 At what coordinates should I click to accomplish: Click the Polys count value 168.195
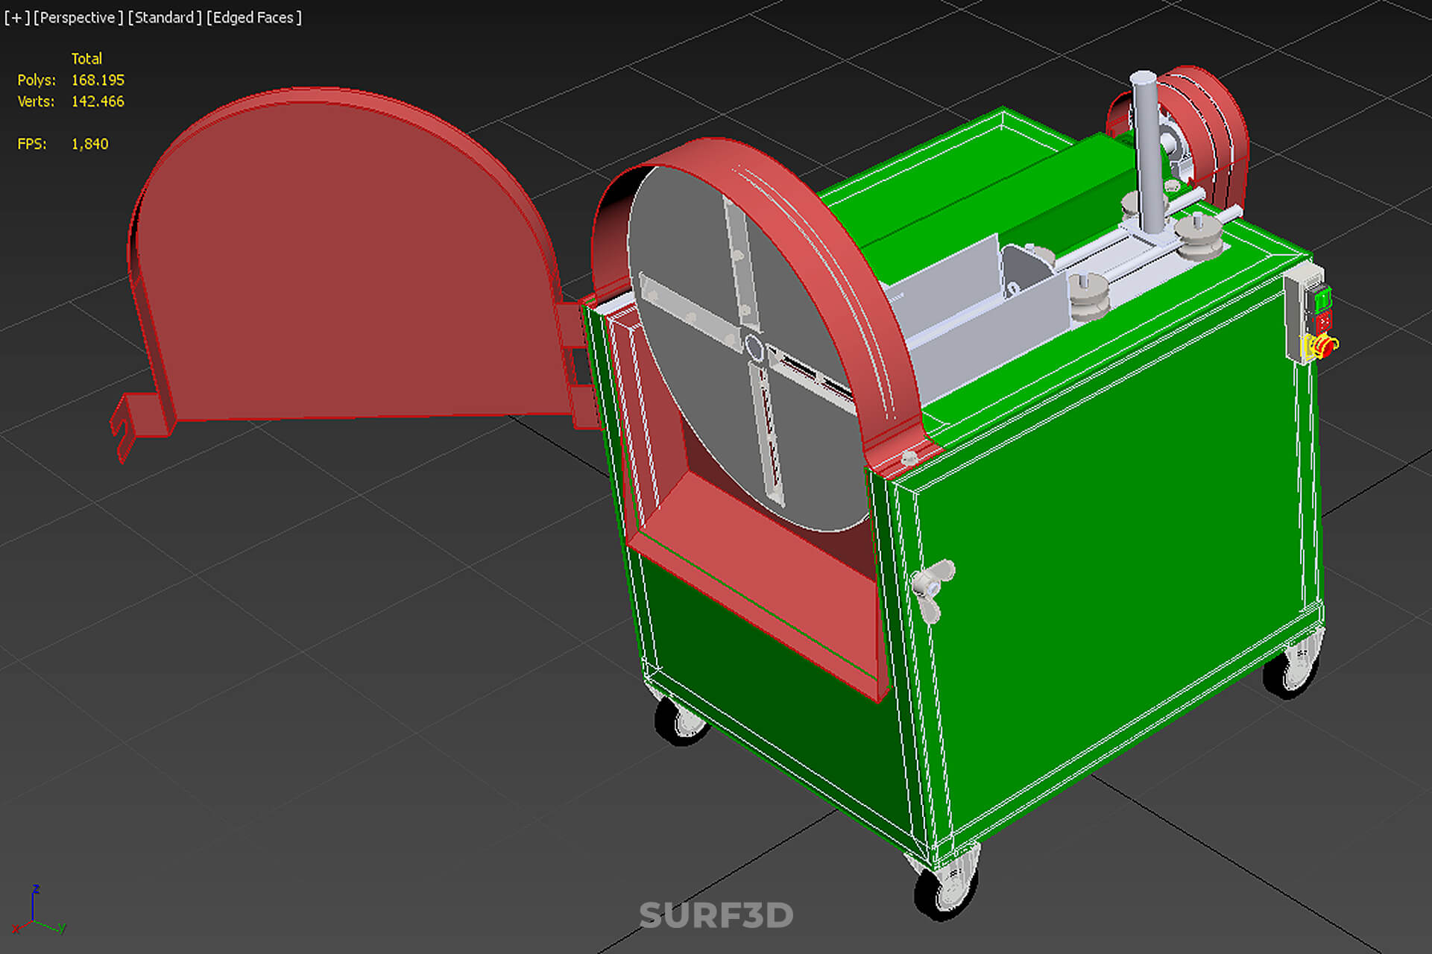[98, 80]
